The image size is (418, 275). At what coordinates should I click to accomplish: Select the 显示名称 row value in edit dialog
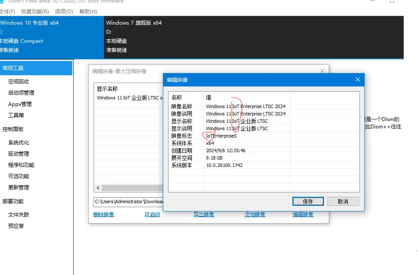(237, 121)
